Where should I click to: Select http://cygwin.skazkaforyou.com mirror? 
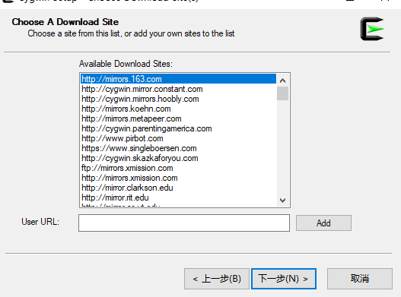pyautogui.click(x=178, y=158)
